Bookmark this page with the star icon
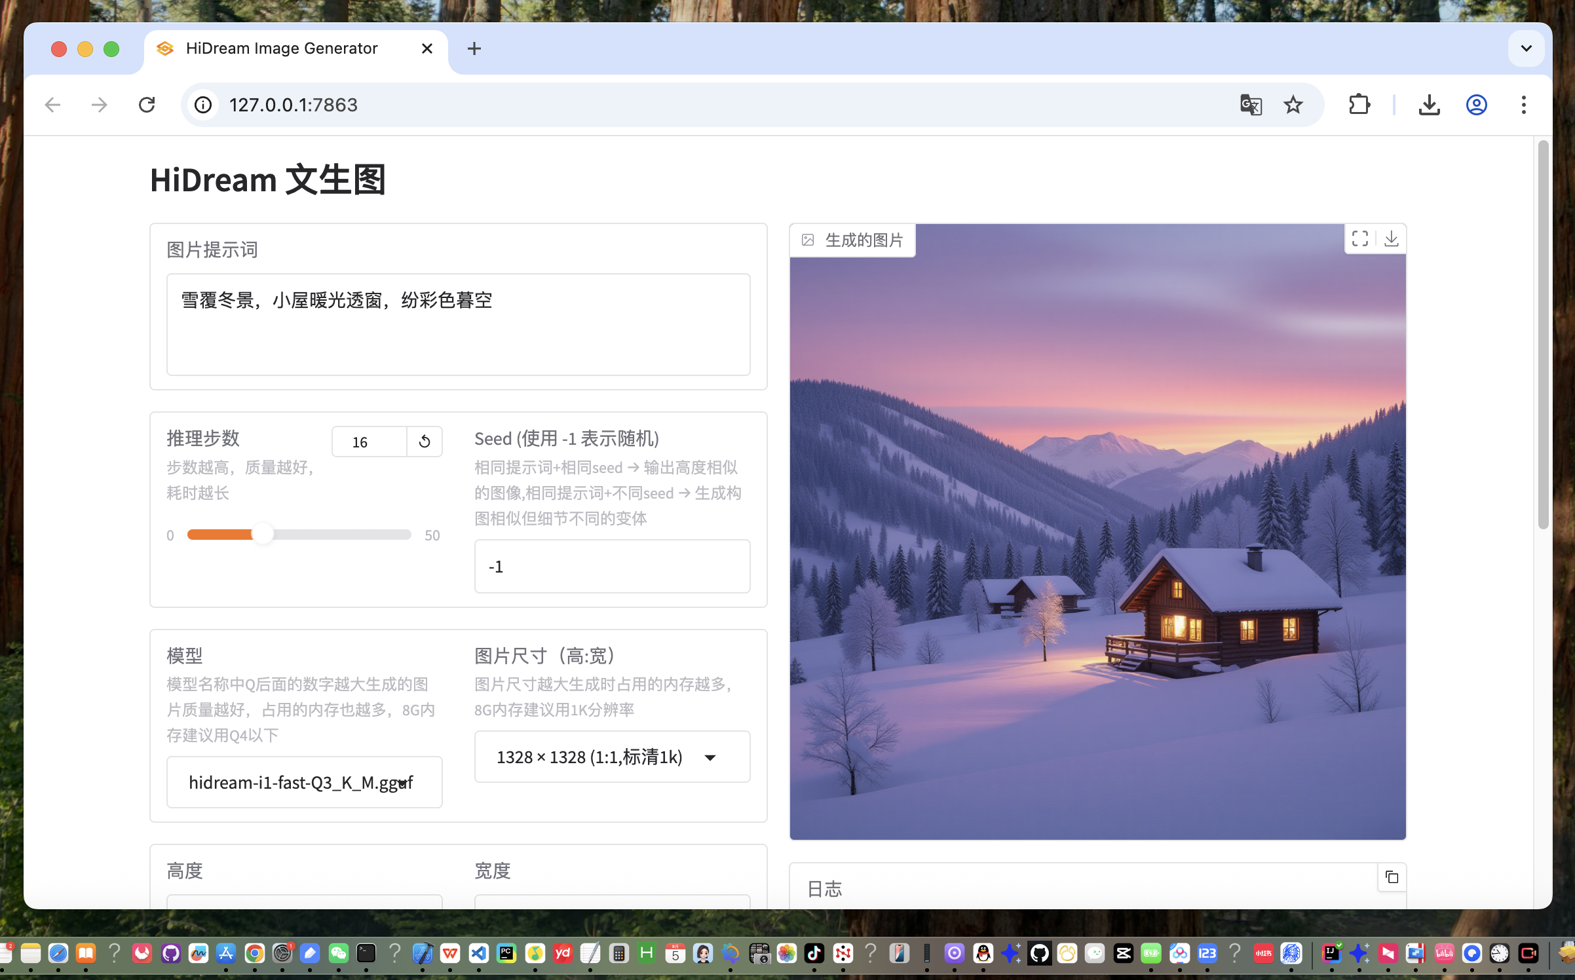 (1293, 105)
